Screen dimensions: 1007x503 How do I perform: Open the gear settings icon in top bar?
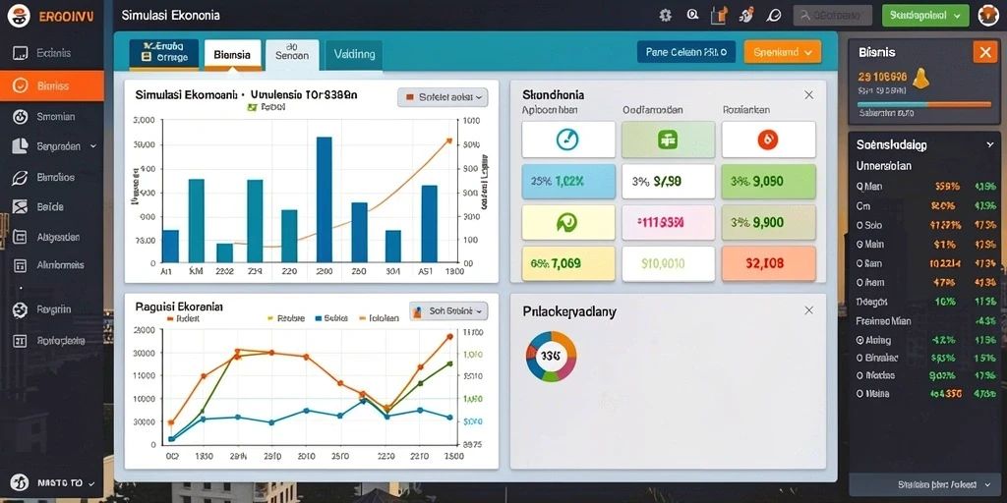(666, 15)
